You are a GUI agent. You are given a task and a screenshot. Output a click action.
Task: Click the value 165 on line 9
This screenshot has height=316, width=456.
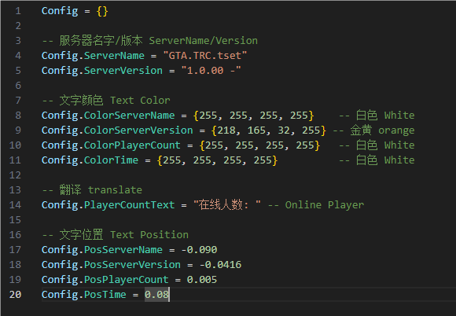pyautogui.click(x=256, y=130)
